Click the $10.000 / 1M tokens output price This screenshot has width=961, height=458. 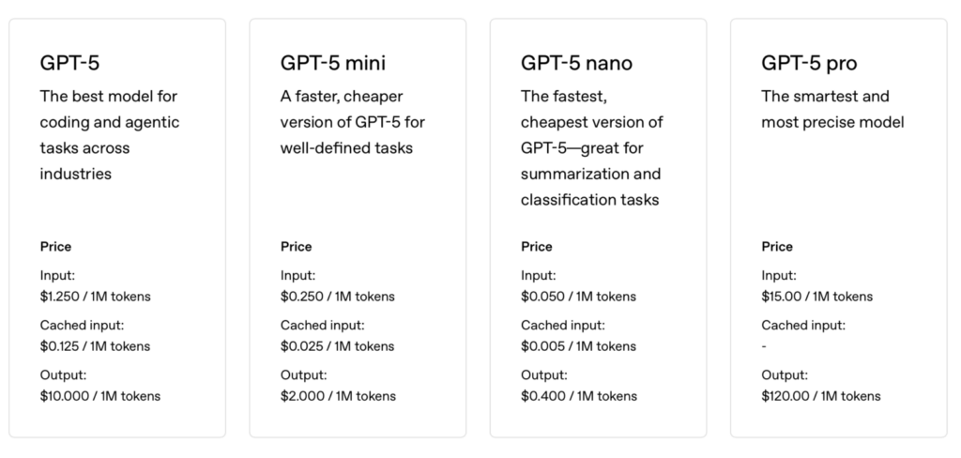pyautogui.click(x=99, y=396)
